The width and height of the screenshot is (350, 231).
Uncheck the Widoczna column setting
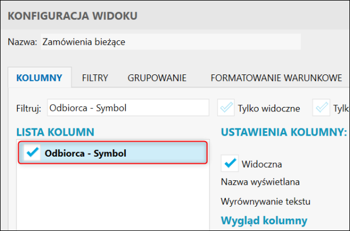tap(230, 163)
